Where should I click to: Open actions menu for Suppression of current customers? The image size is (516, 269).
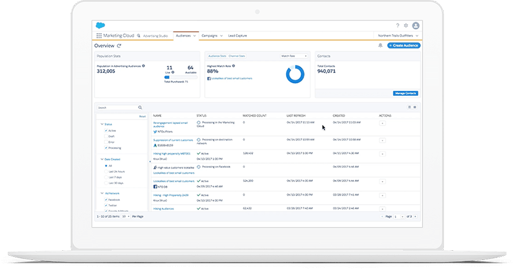pos(382,140)
